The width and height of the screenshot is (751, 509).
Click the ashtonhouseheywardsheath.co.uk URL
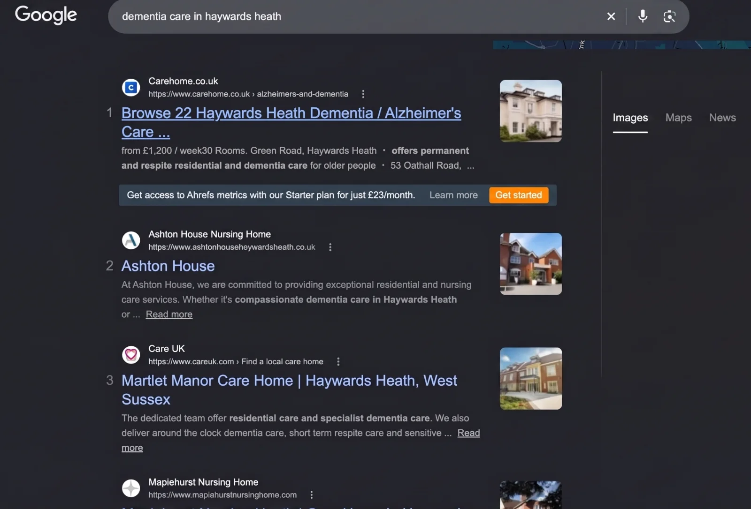click(x=232, y=247)
